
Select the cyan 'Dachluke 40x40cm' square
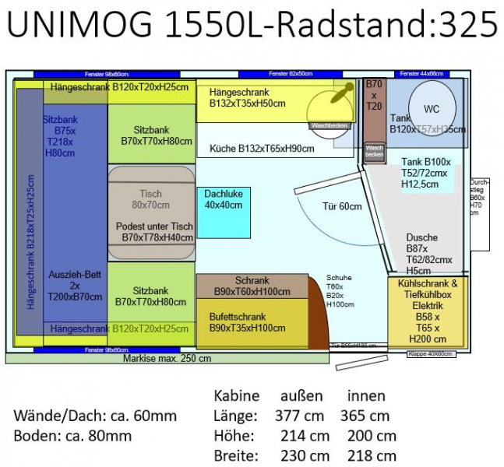[x=224, y=212]
